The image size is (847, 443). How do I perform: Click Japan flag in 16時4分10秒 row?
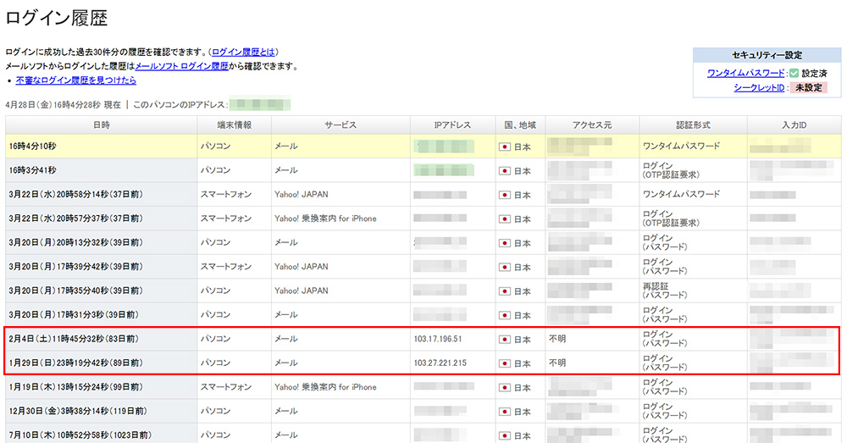[x=505, y=147]
